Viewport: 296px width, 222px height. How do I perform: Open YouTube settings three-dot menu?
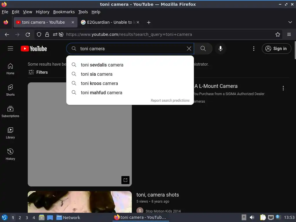[254, 49]
